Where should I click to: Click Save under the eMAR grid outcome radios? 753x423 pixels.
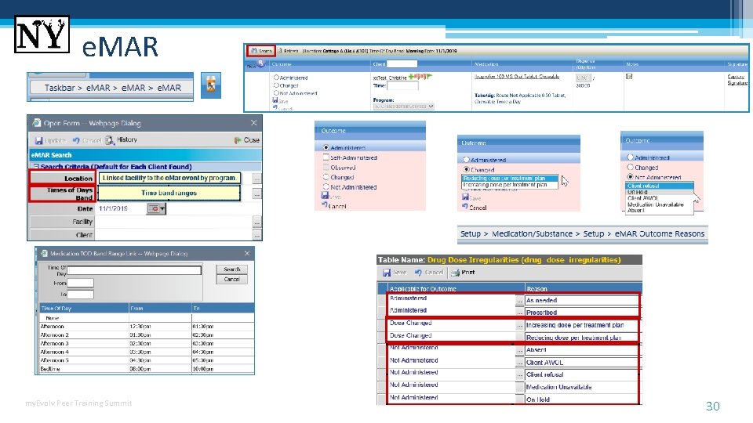pos(281,101)
